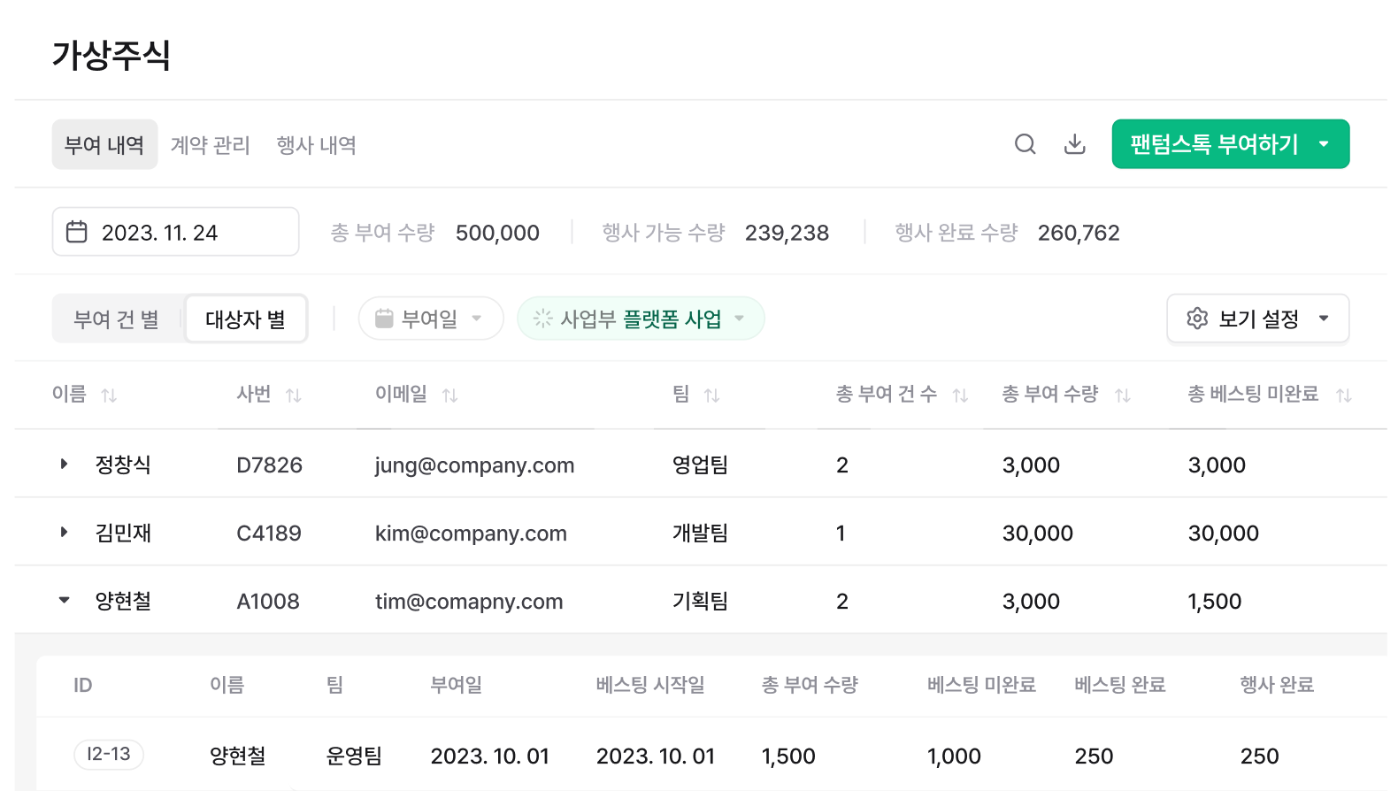
Task: Sort by 이름 column arrows
Action: 109,395
